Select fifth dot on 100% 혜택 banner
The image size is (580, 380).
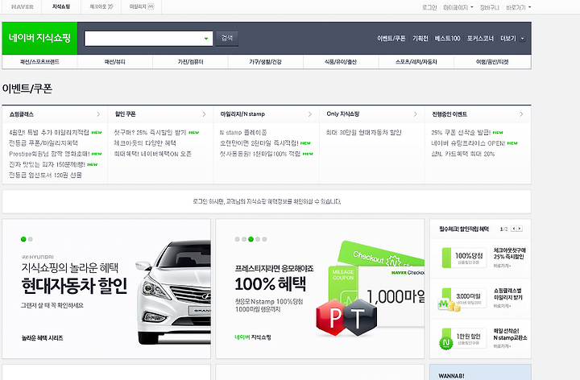(264, 239)
